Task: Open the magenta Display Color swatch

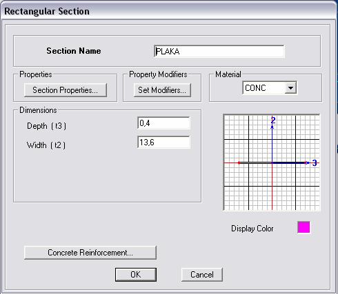Action: (304, 227)
